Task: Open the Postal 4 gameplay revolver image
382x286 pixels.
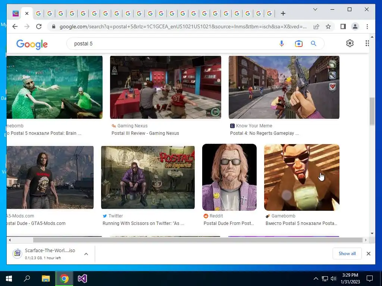Action: click(x=284, y=87)
